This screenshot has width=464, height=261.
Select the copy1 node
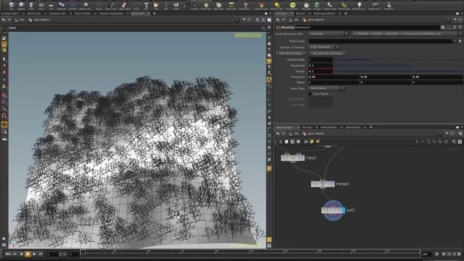(x=293, y=158)
